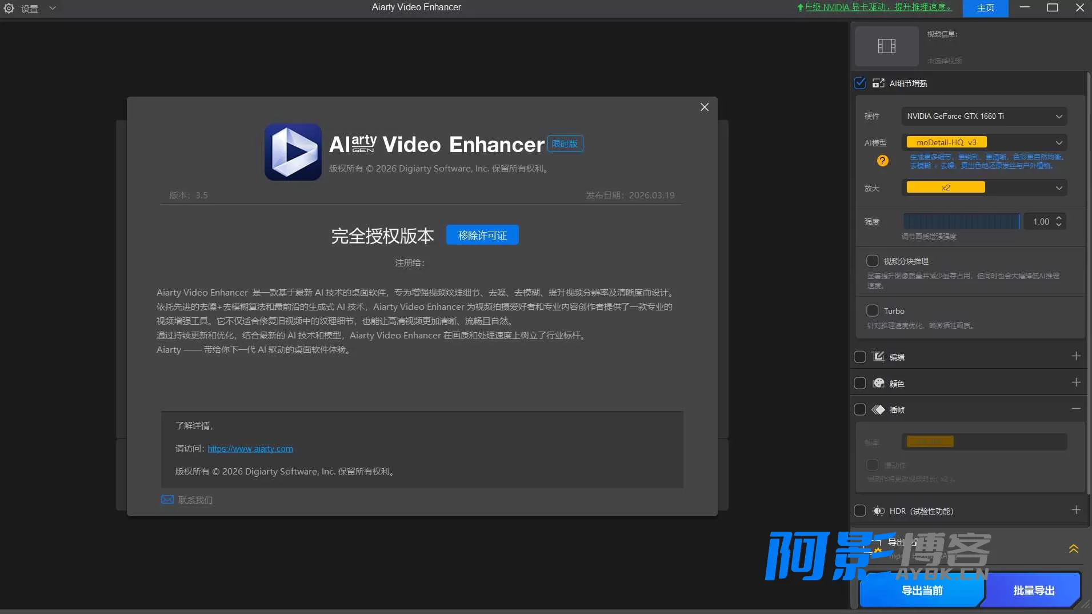Enable the Turbo checkbox
Viewport: 1092px width, 614px height.
[x=872, y=310]
